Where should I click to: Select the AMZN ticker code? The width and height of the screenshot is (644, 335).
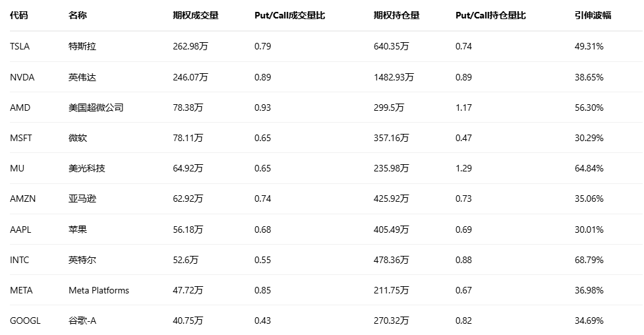point(22,198)
